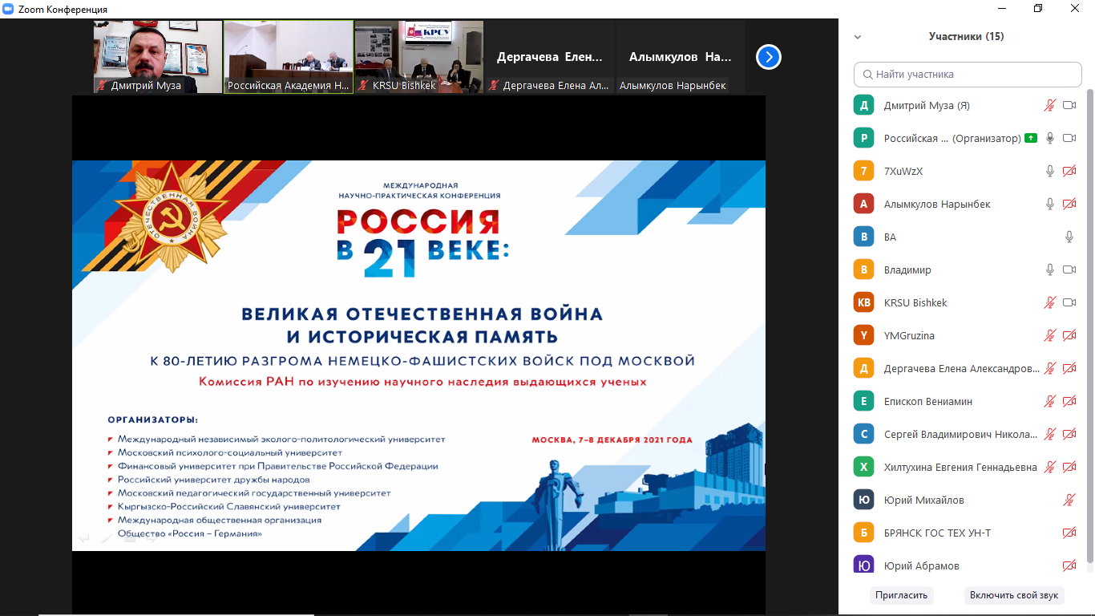
Task: Click the 'Участники (15)' panel title
Action: (966, 36)
